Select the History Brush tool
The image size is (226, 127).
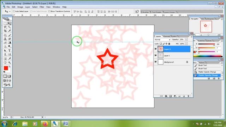(10, 39)
